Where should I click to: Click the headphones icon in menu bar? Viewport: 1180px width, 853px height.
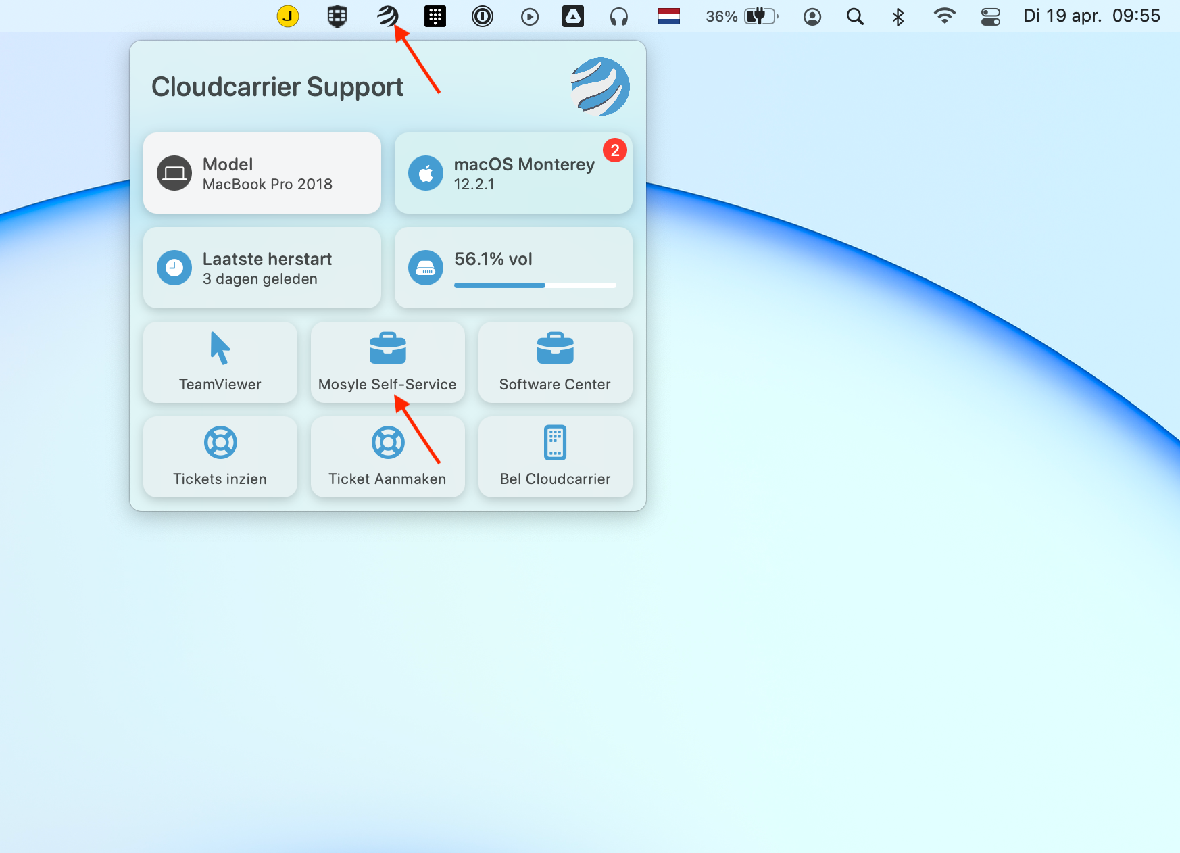(619, 16)
